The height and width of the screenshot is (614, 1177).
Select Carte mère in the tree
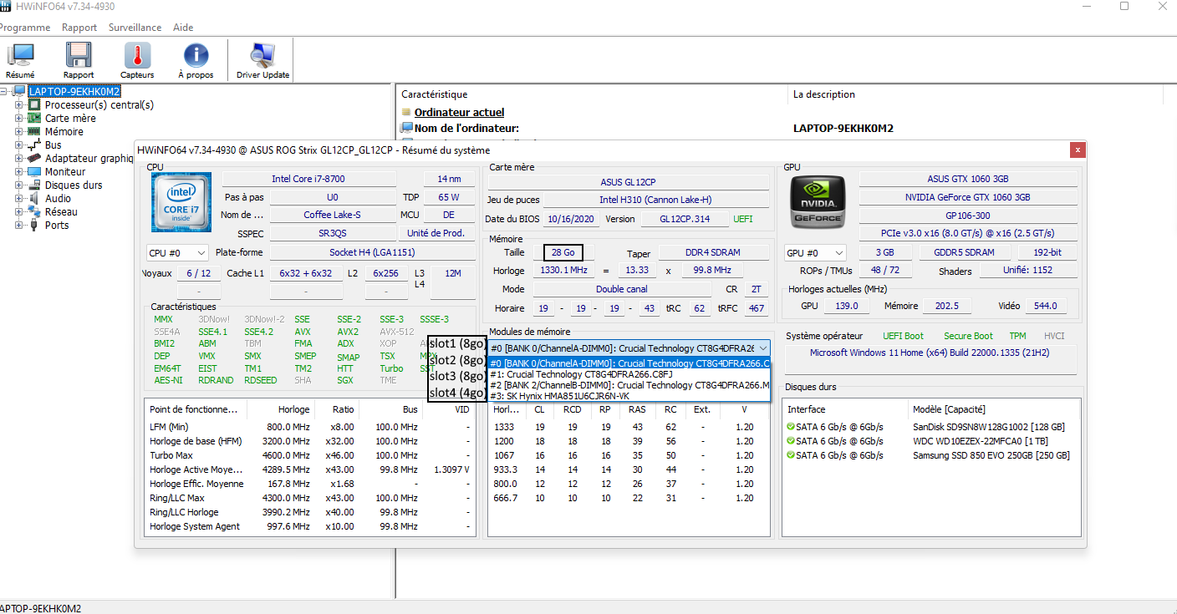tap(70, 119)
